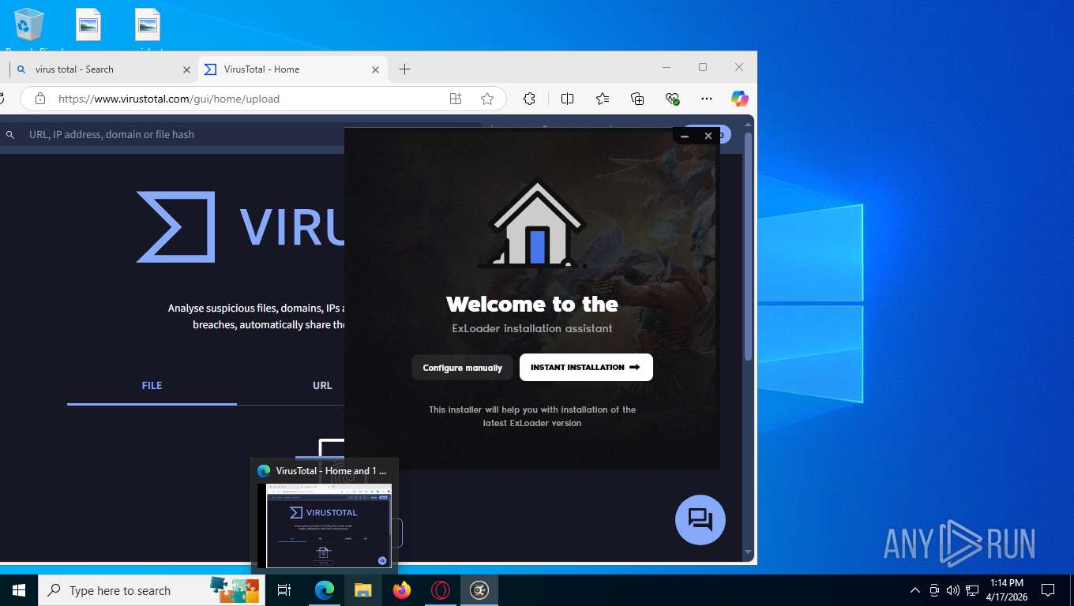Image resolution: width=1074 pixels, height=606 pixels.
Task: Click the taskbar search box
Action: click(x=152, y=590)
